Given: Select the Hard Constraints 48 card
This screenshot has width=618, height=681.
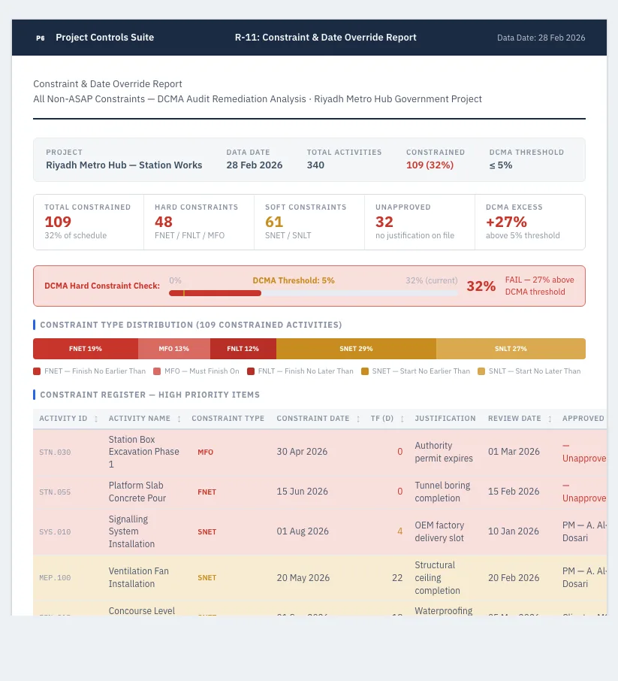Looking at the screenshot, I should tap(199, 222).
